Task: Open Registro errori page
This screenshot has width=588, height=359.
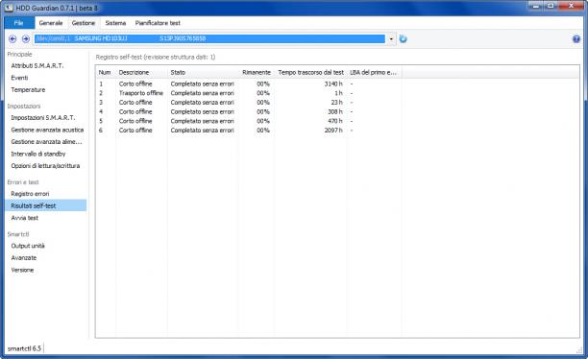Action: click(30, 194)
